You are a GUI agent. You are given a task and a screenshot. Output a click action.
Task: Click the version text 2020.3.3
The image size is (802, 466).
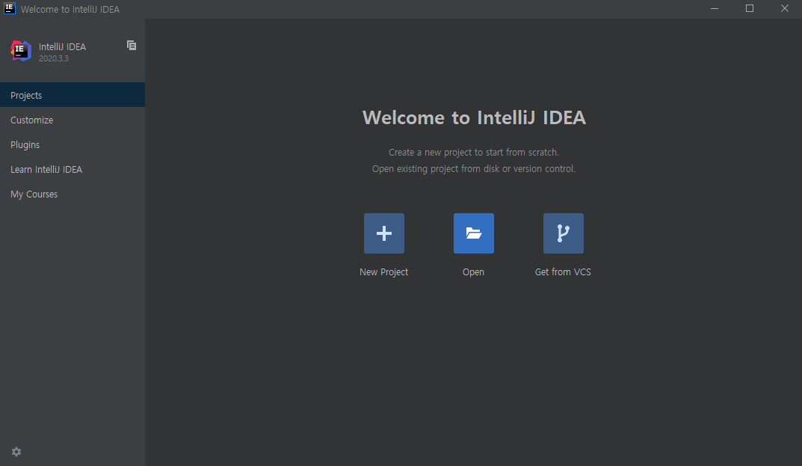[x=54, y=58]
